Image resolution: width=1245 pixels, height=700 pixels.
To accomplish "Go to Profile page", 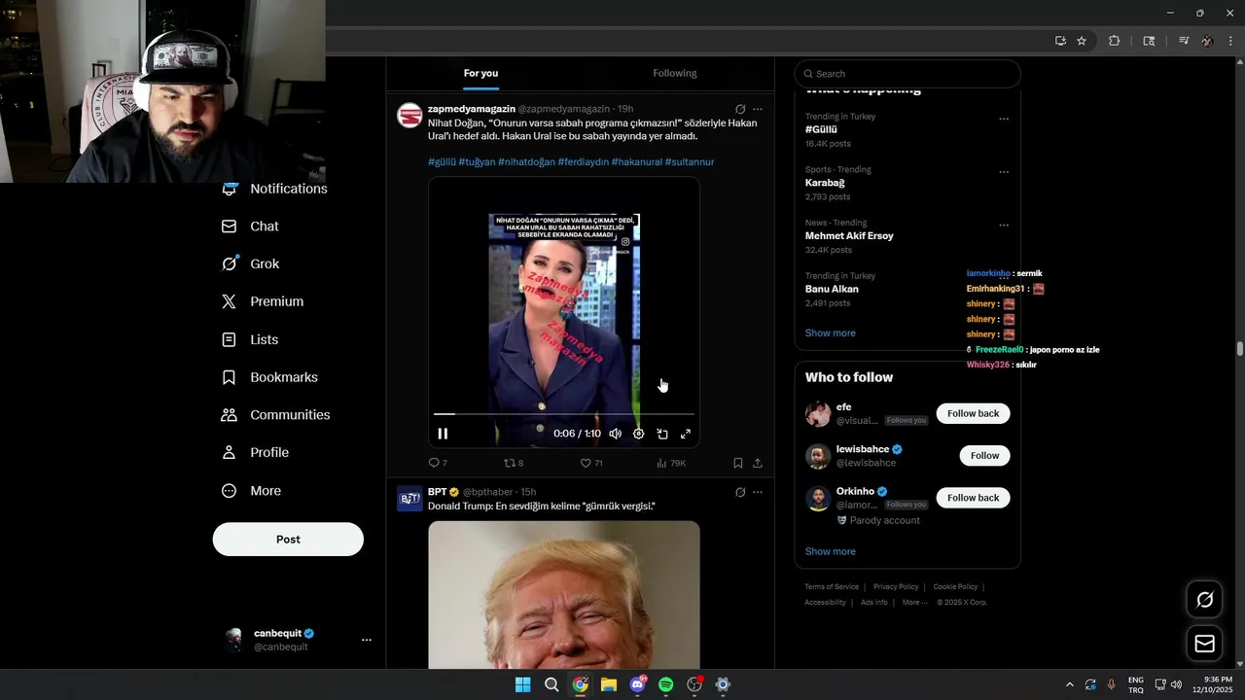I will (x=255, y=452).
